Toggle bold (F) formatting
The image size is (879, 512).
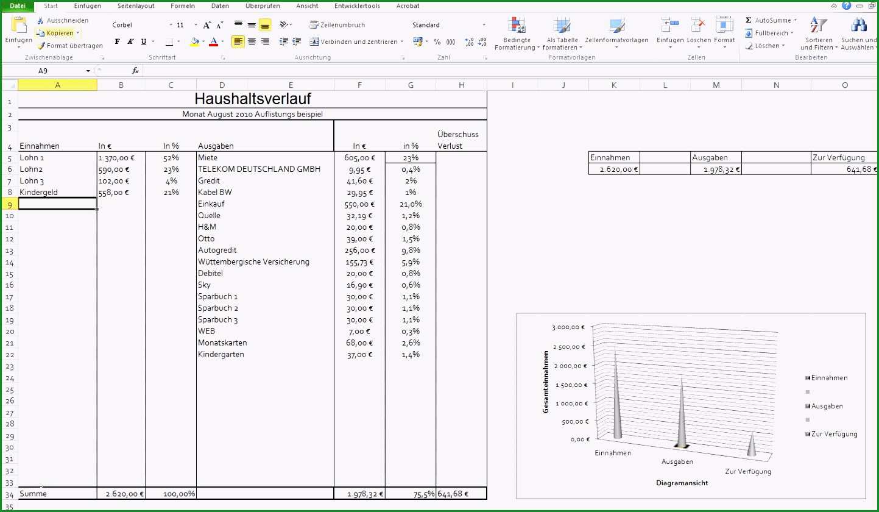118,41
